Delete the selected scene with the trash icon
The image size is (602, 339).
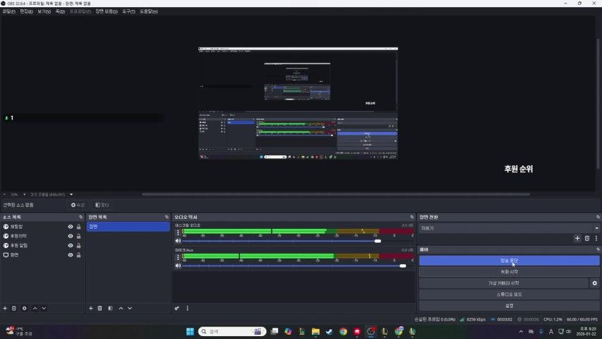tap(100, 308)
